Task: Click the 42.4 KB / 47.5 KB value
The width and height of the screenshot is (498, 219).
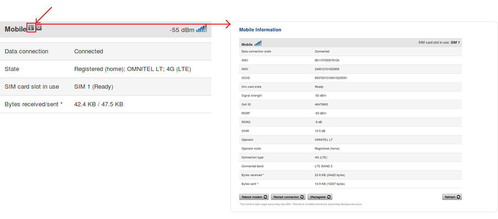Action: (x=99, y=104)
